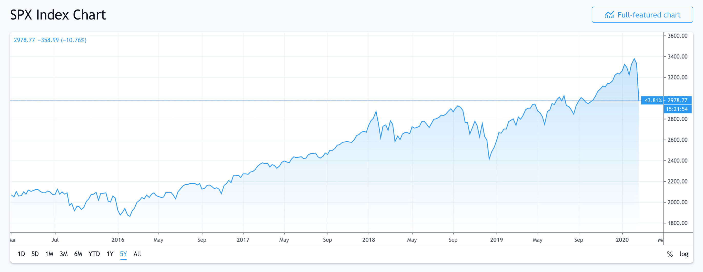Image resolution: width=703 pixels, height=272 pixels.
Task: Click the 43.81% change label
Action: [x=652, y=100]
